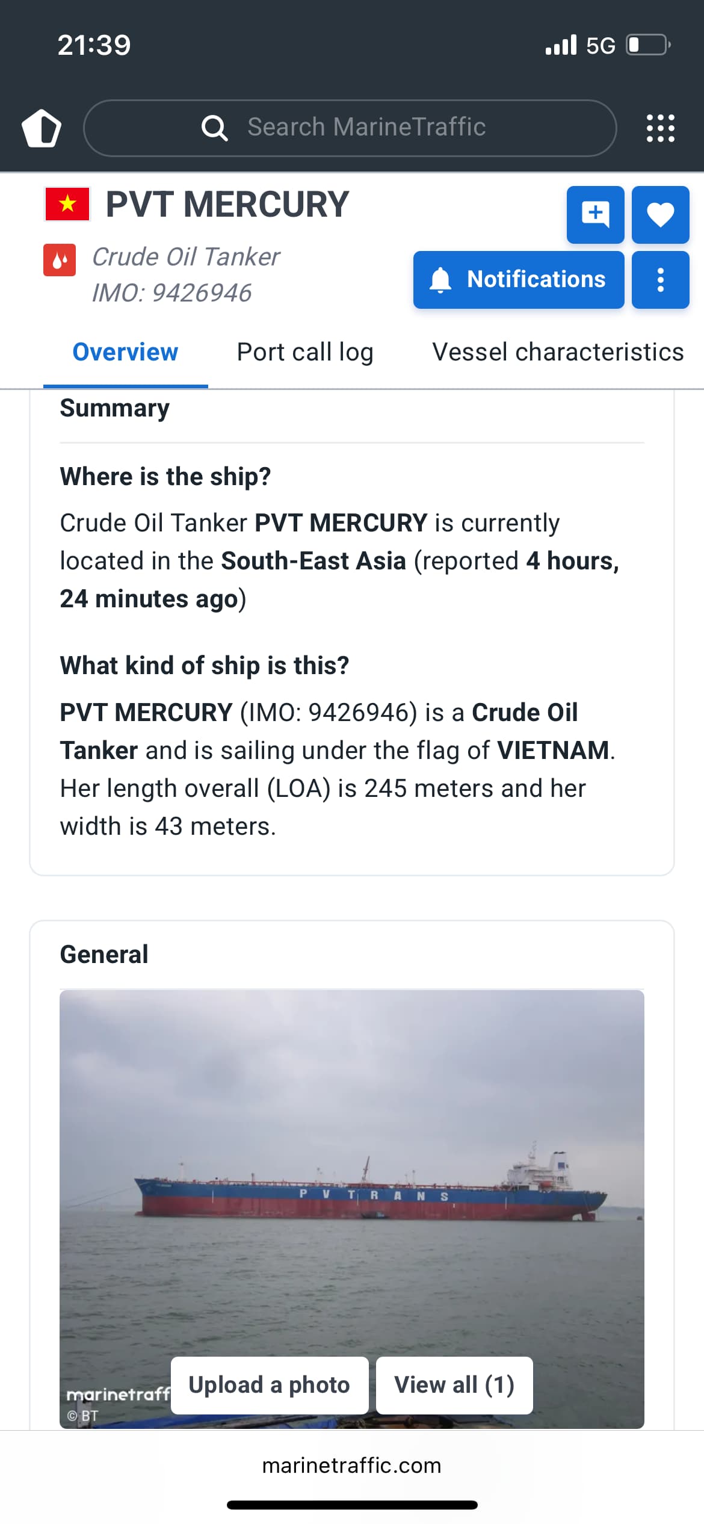The width and height of the screenshot is (704, 1524).
Task: Click the bell icon in Notifications
Action: tap(440, 280)
